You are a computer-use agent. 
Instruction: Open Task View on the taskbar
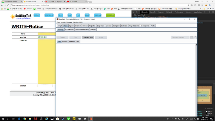(x=13, y=119)
